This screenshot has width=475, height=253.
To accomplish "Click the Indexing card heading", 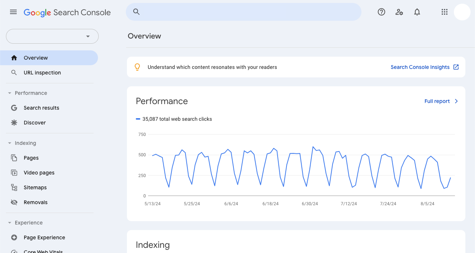I will (153, 245).
